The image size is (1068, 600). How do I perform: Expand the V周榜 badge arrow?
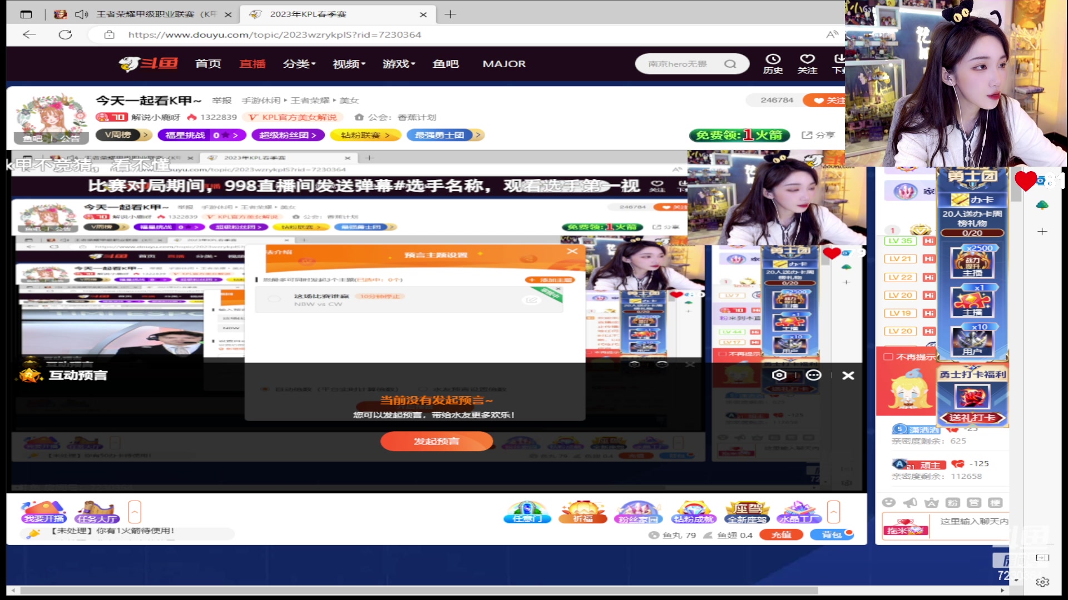pos(146,135)
